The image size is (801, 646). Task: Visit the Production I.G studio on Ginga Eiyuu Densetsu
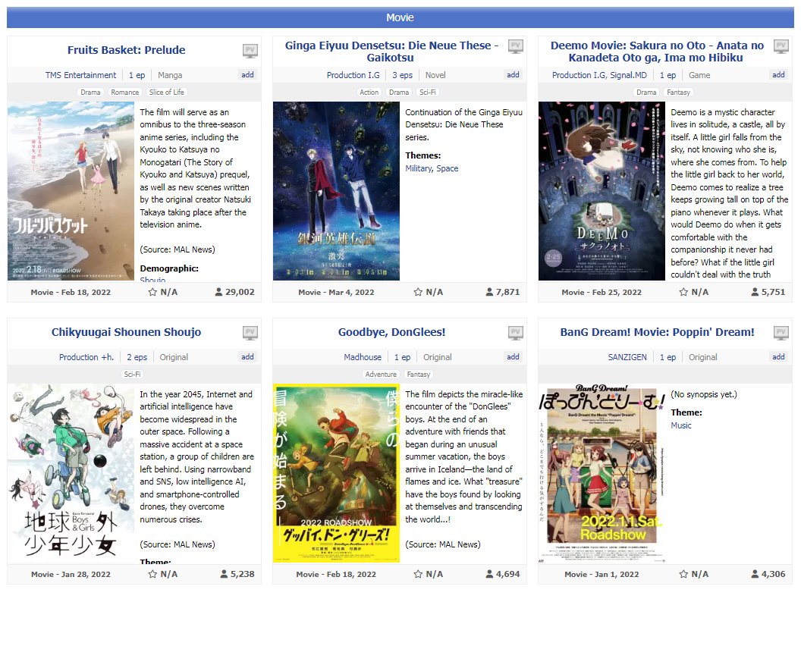click(353, 75)
